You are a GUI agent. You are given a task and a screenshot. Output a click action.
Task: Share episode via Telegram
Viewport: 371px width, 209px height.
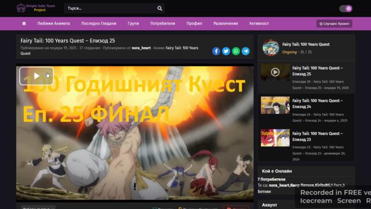coord(246,51)
